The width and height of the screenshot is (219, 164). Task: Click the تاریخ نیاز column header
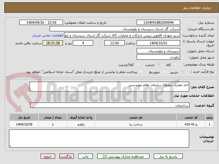(24, 117)
